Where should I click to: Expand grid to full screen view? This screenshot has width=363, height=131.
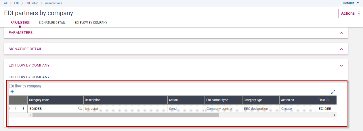coord(333,92)
